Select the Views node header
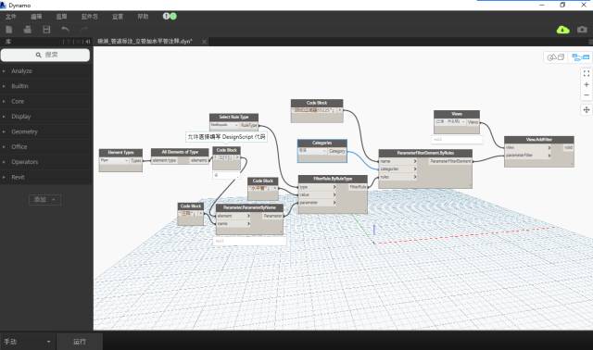Viewport: 593px width, 350px height. [457, 114]
